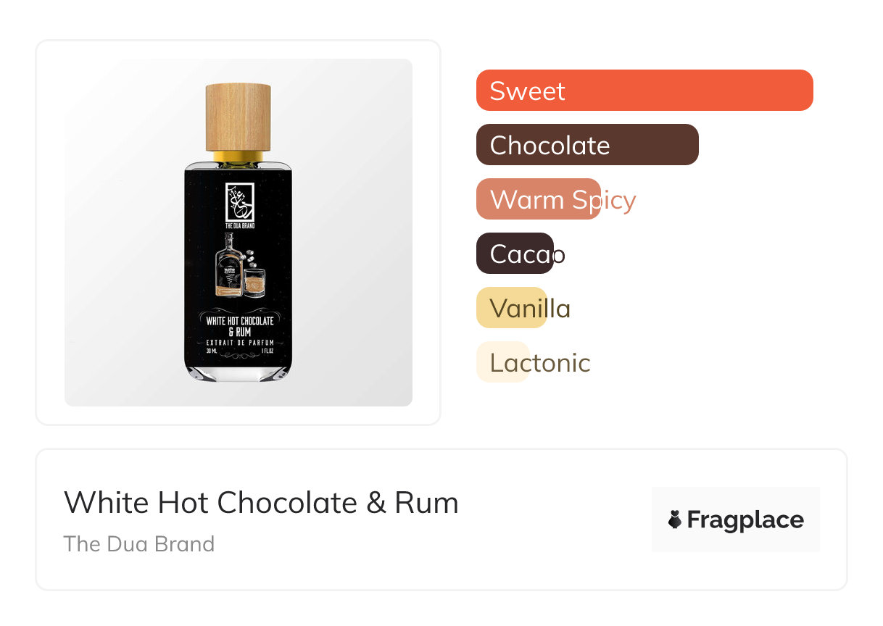Viewport: 883px width, 626px height.
Task: Open the White Hot Chocolate & Rum title
Action: point(261,502)
